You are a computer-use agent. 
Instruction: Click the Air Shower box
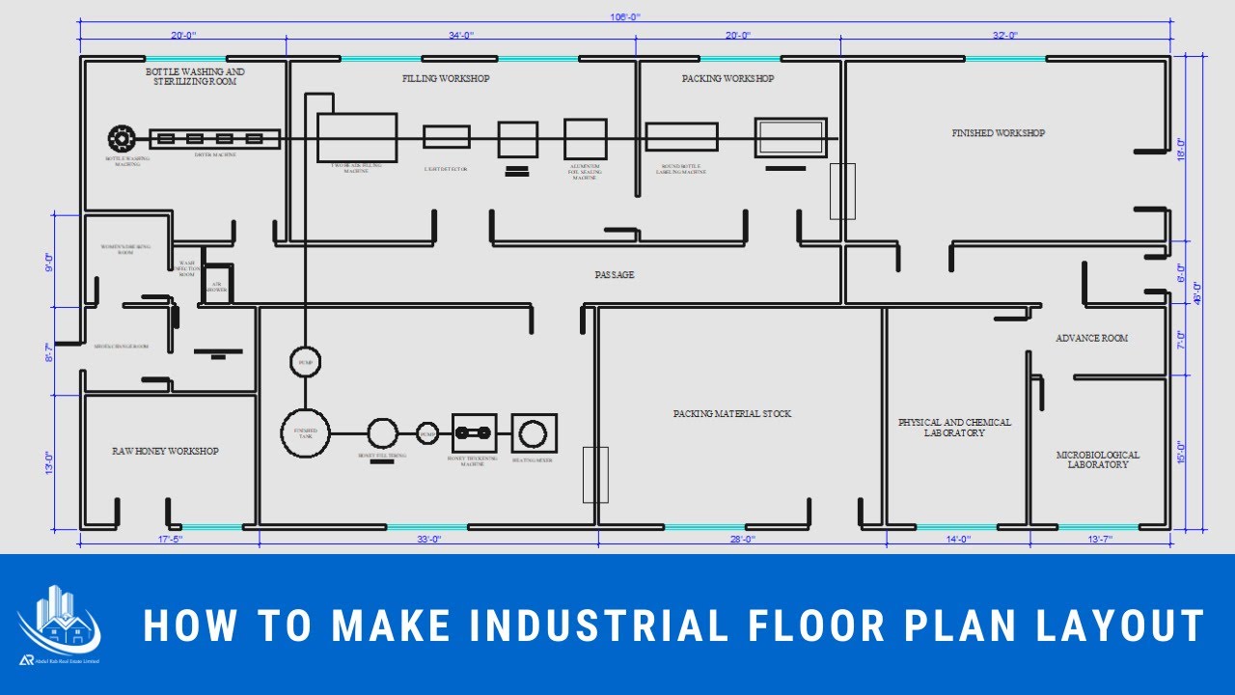[x=217, y=284]
